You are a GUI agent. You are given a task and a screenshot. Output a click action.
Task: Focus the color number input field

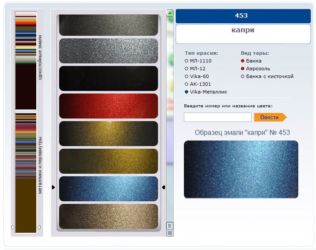pyautogui.click(x=218, y=117)
